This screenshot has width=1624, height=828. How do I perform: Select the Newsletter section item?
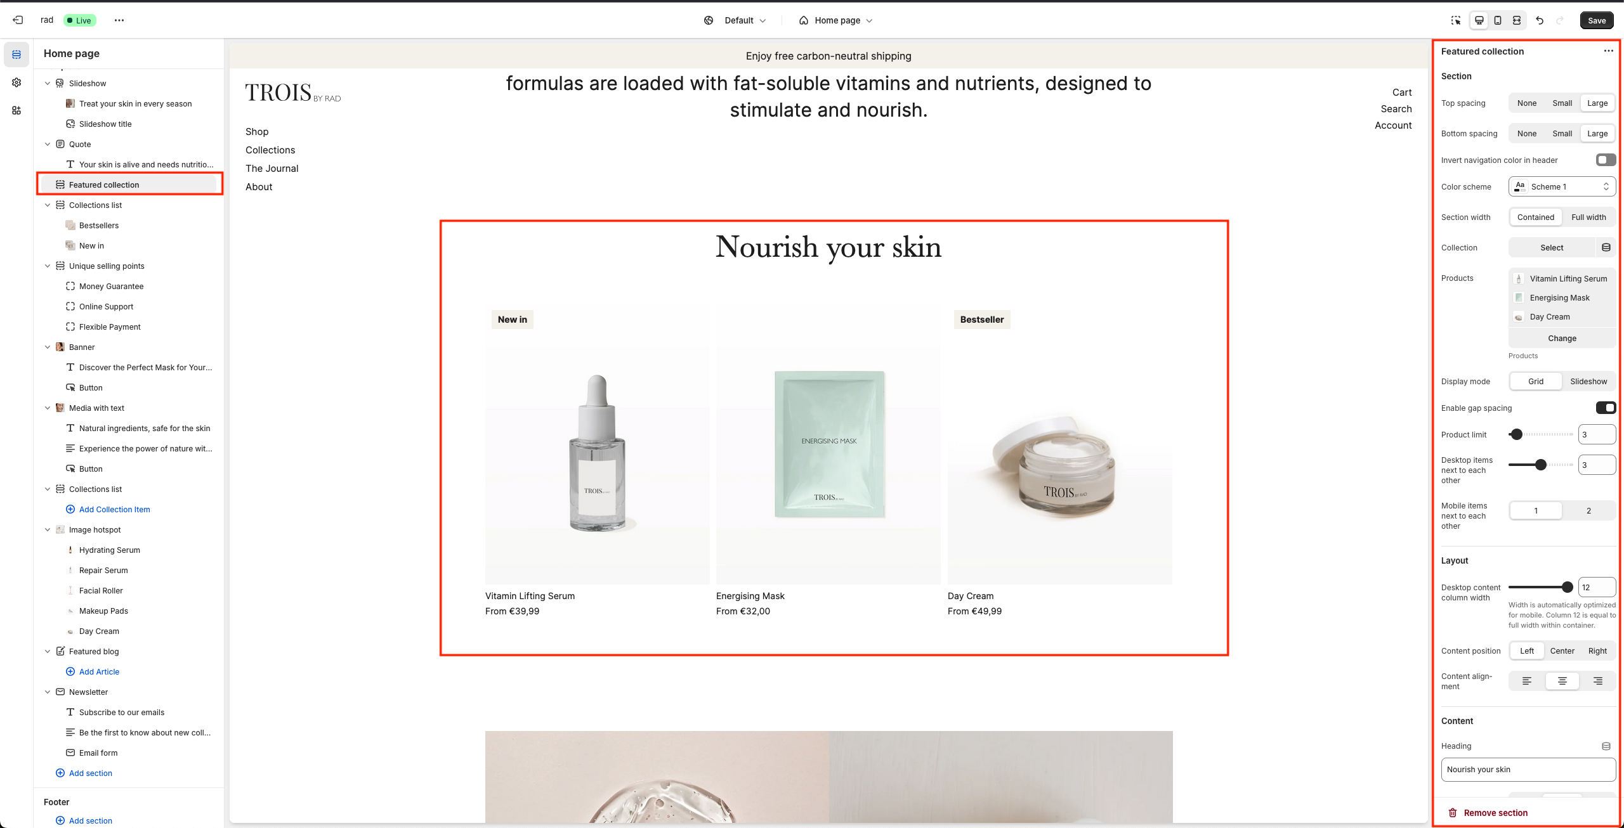tap(89, 692)
